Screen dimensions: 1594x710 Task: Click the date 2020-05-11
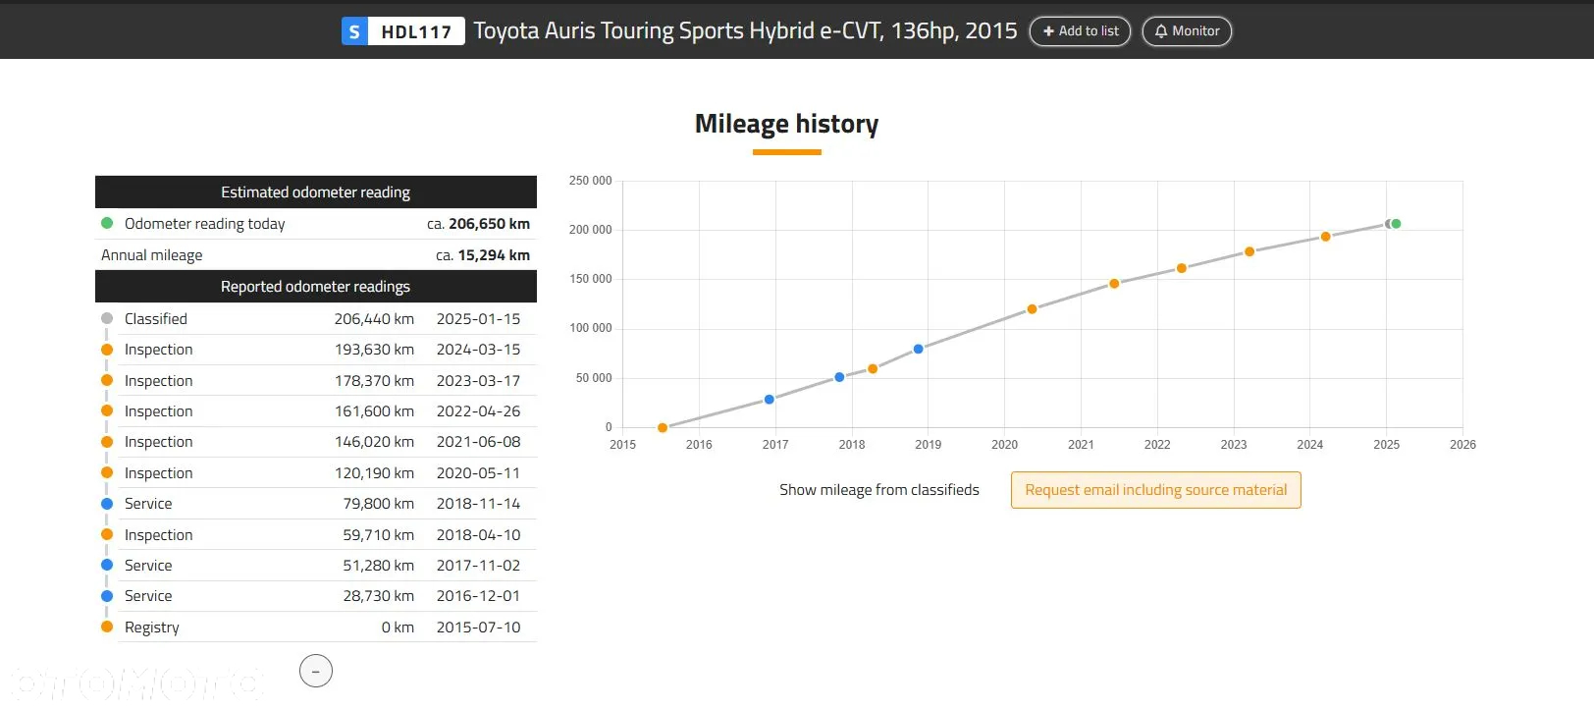pos(478,472)
